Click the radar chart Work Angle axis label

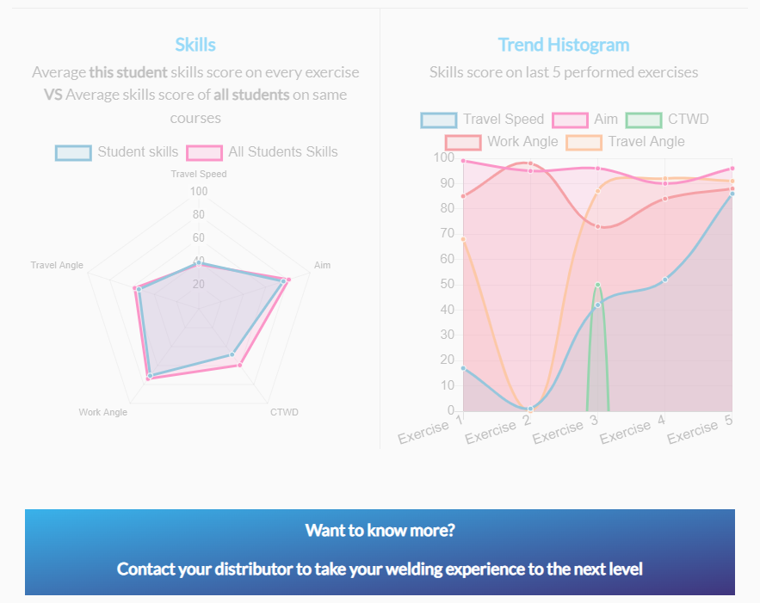tap(102, 412)
